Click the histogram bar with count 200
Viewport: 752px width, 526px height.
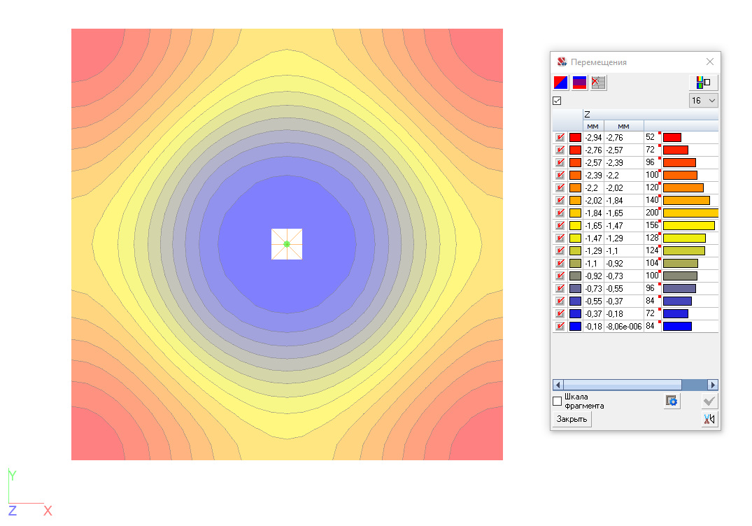[x=690, y=213]
